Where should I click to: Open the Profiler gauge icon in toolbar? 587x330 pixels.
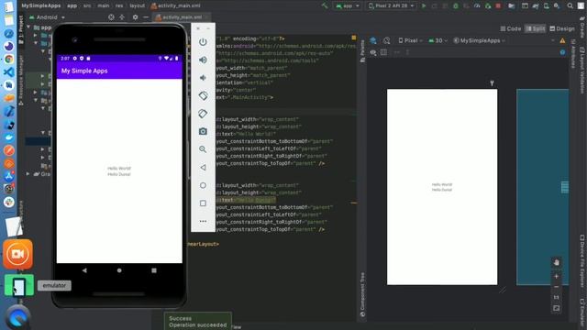click(477, 5)
